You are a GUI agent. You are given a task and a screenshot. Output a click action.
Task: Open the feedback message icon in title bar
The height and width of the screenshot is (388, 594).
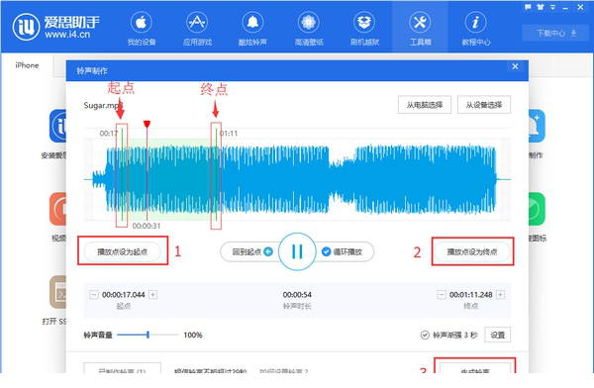tap(528, 7)
